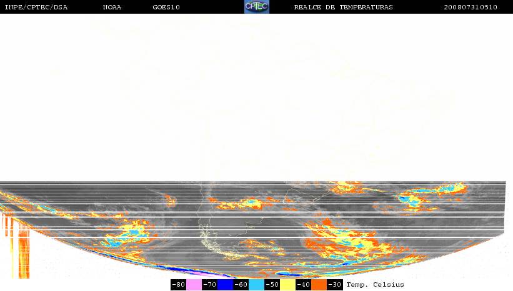The image size is (513, 291).
Task: Click the GOES10 satellite label
Action: 166,7
